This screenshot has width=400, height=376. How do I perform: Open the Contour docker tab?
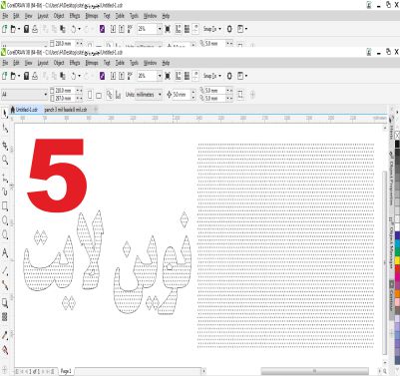coord(391,300)
